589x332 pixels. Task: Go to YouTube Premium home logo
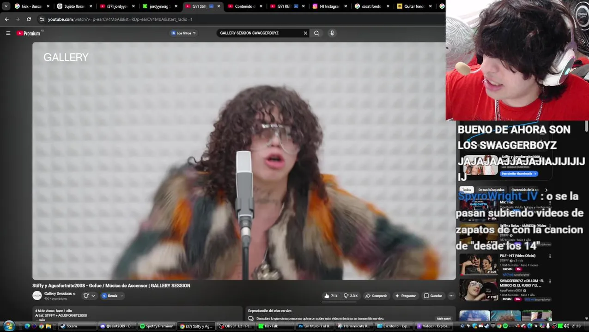coord(29,33)
